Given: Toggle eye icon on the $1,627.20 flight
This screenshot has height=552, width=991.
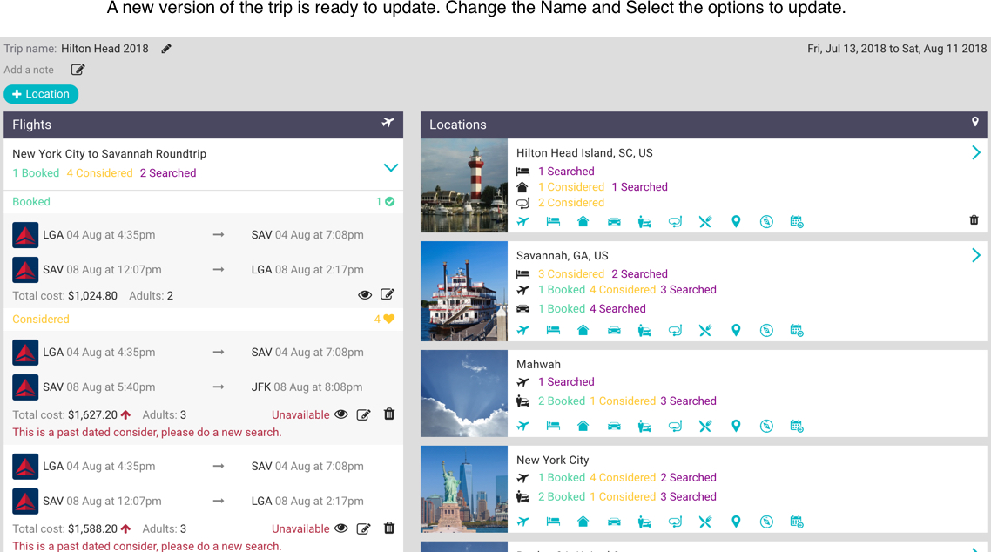Looking at the screenshot, I should [341, 414].
